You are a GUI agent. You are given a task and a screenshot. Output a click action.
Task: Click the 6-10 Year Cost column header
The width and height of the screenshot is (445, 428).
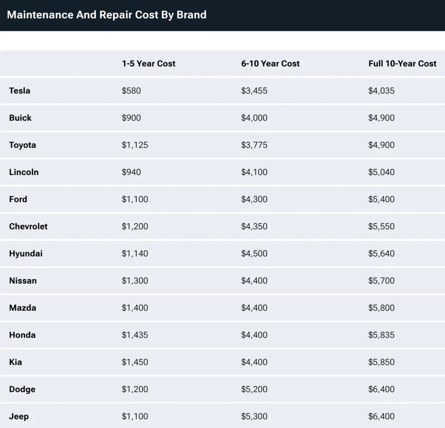click(x=270, y=63)
